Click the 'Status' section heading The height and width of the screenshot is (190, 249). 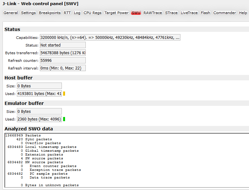(12, 29)
